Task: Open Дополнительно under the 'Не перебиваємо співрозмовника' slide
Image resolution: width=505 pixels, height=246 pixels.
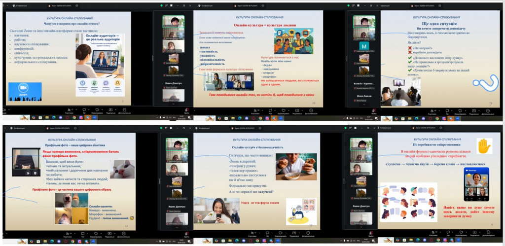Action: coord(489,234)
